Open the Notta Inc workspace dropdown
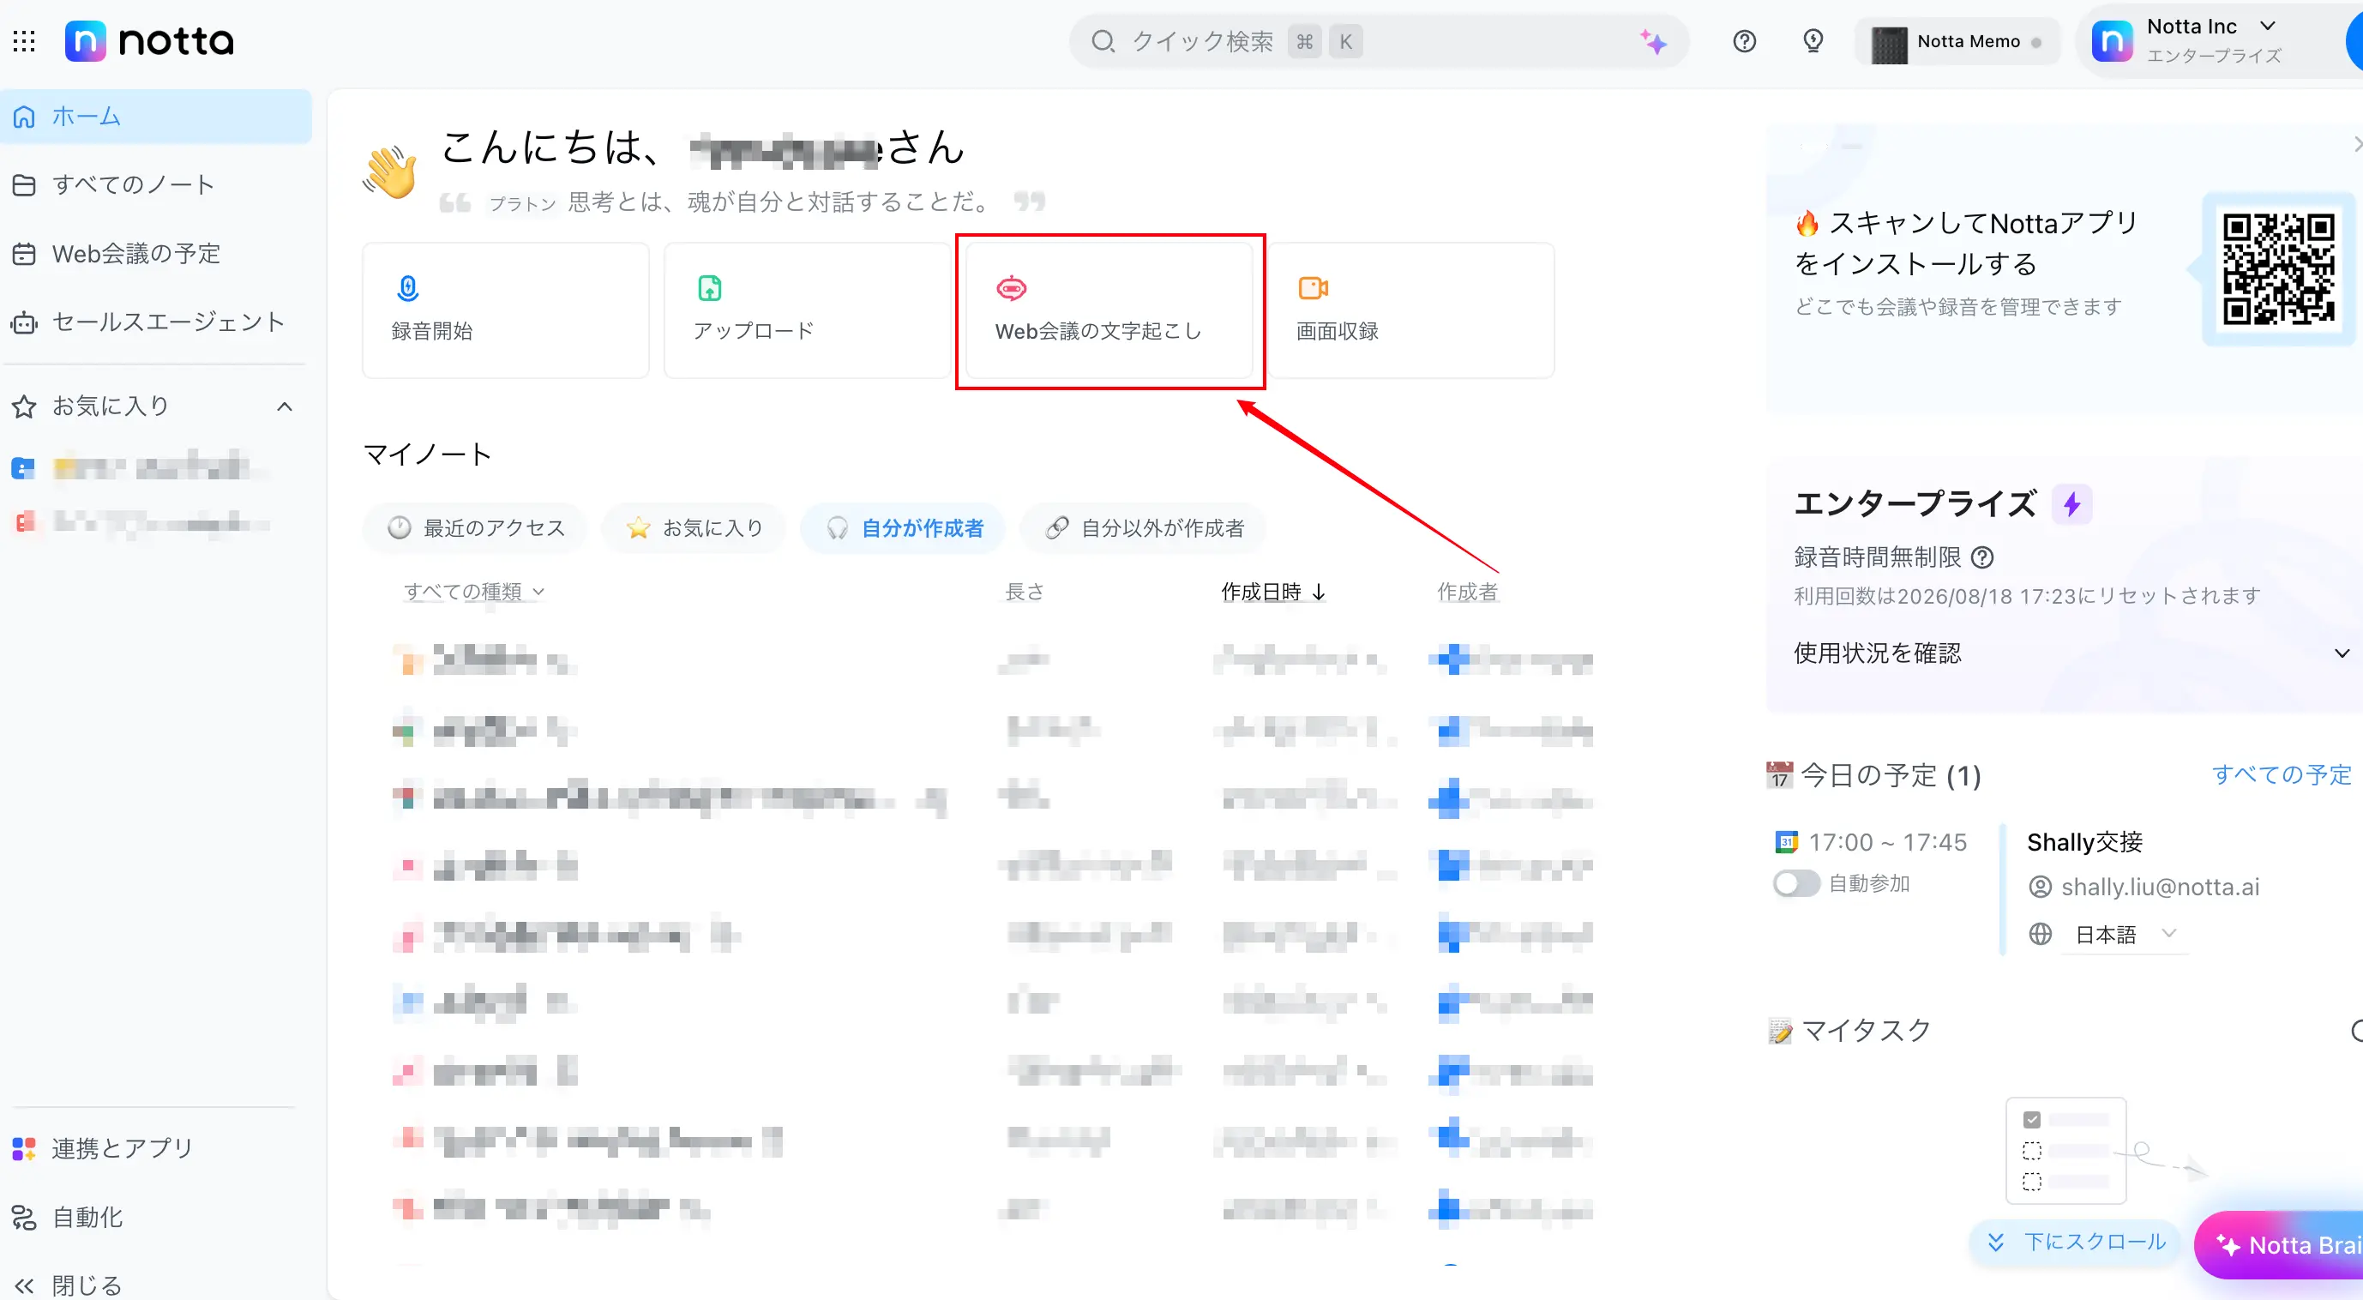 [2267, 27]
